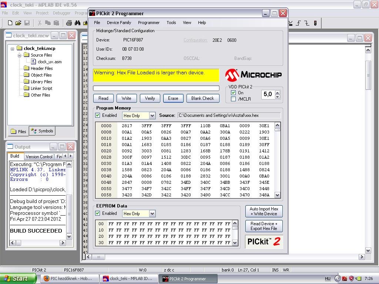
Task: Click the Read button
Action: (x=103, y=98)
